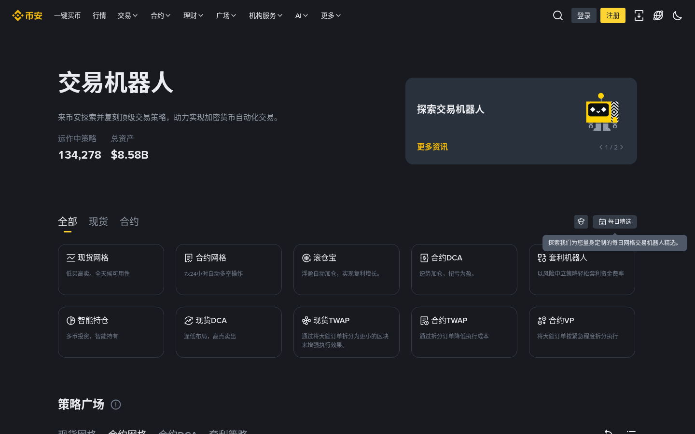Open 一键买币 in navigation

68,15
